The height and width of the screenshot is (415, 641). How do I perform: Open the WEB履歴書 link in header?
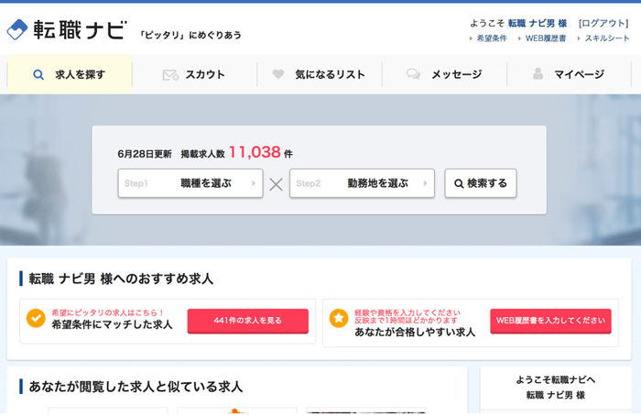[x=546, y=38]
